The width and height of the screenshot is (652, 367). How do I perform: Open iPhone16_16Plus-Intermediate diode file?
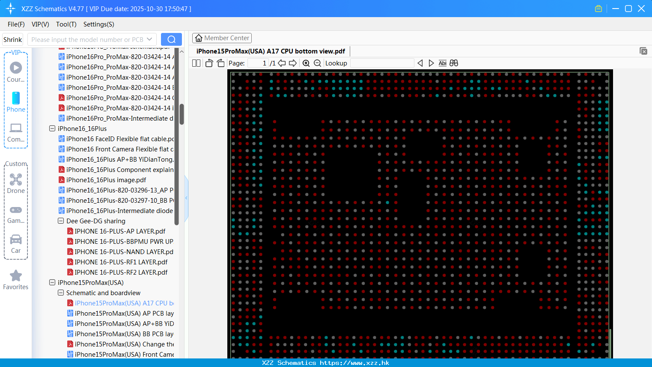point(116,210)
